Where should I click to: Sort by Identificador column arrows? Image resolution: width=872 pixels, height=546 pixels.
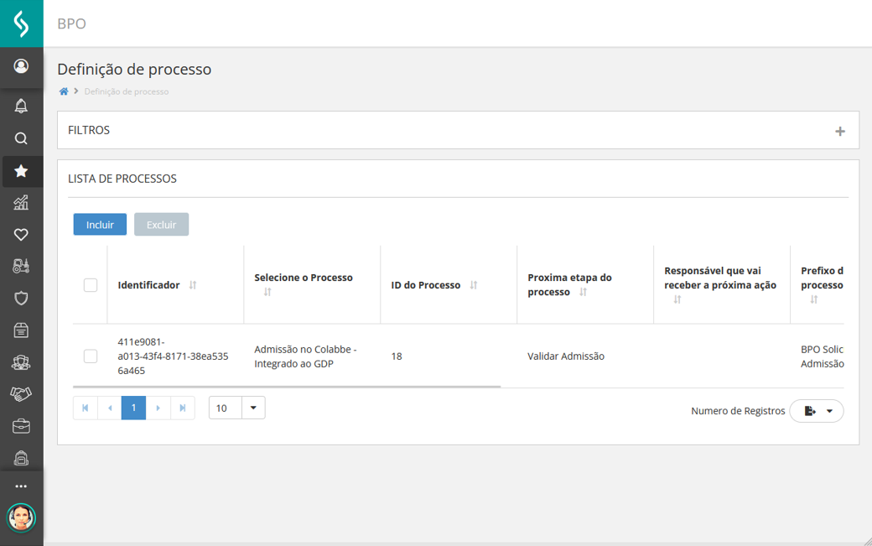pyautogui.click(x=193, y=285)
